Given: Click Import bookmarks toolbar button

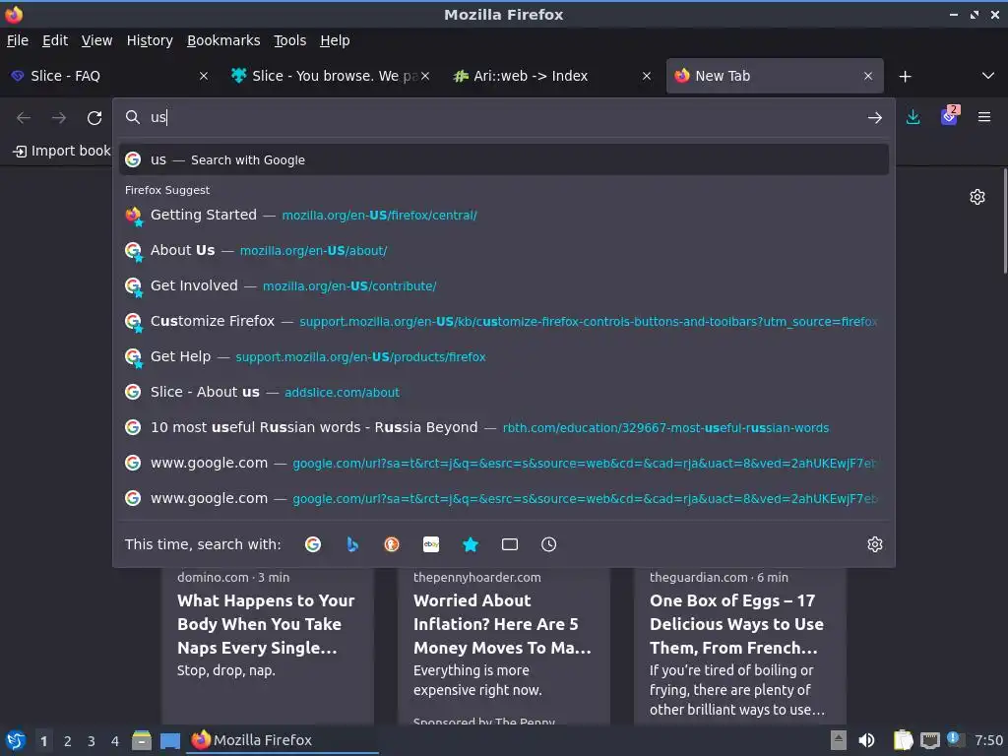Looking at the screenshot, I should click(62, 151).
